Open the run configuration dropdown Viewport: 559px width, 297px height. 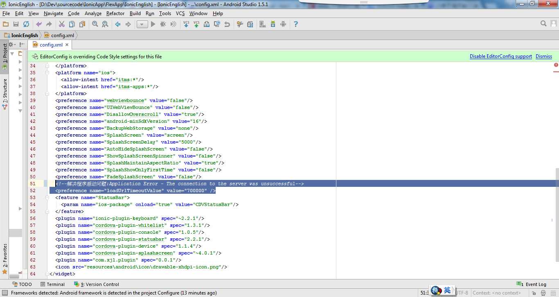click(x=142, y=24)
